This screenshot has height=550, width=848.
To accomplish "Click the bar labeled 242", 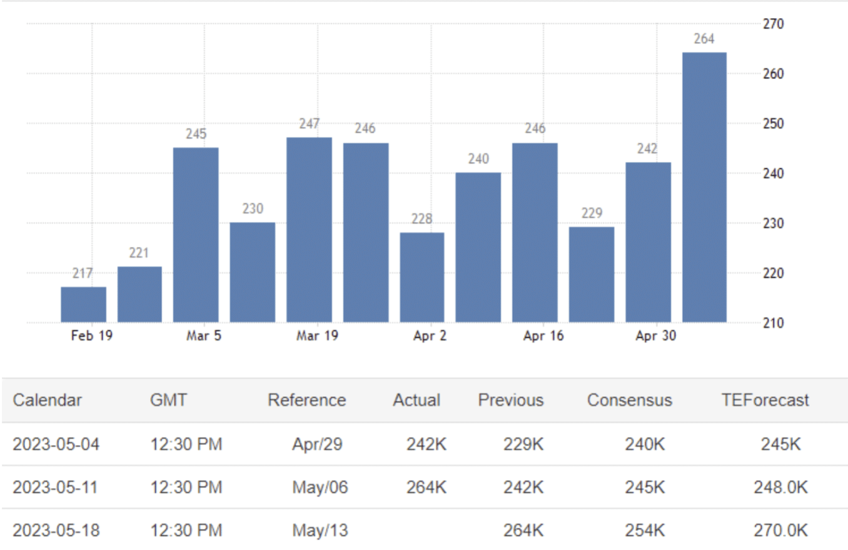I will tap(648, 242).
